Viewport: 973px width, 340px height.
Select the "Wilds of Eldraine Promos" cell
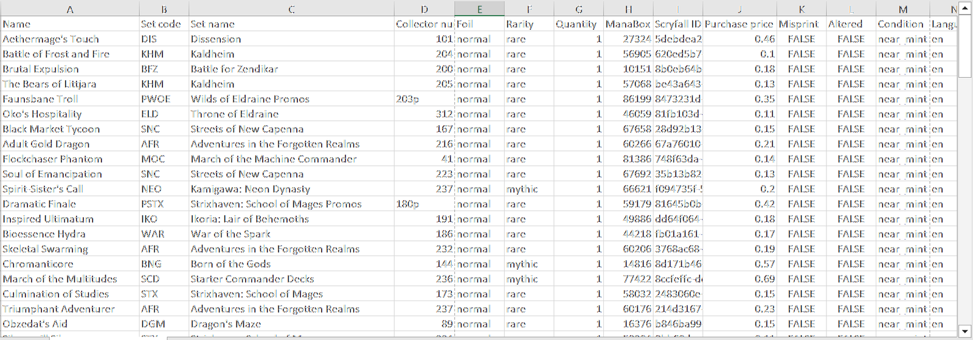coord(291,99)
